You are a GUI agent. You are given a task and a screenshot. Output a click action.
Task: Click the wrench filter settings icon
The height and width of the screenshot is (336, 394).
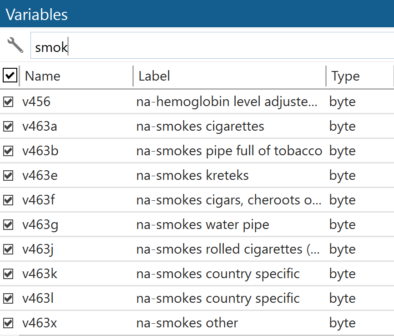click(x=15, y=46)
